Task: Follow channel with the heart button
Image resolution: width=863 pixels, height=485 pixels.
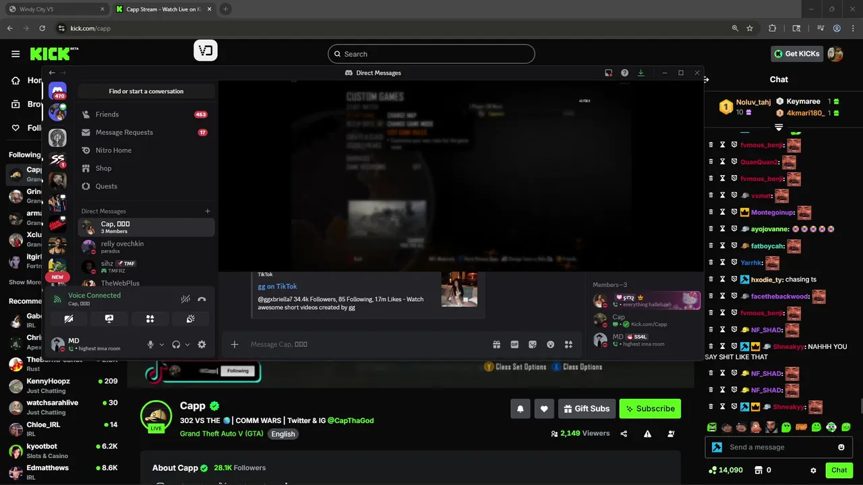Action: click(544, 408)
